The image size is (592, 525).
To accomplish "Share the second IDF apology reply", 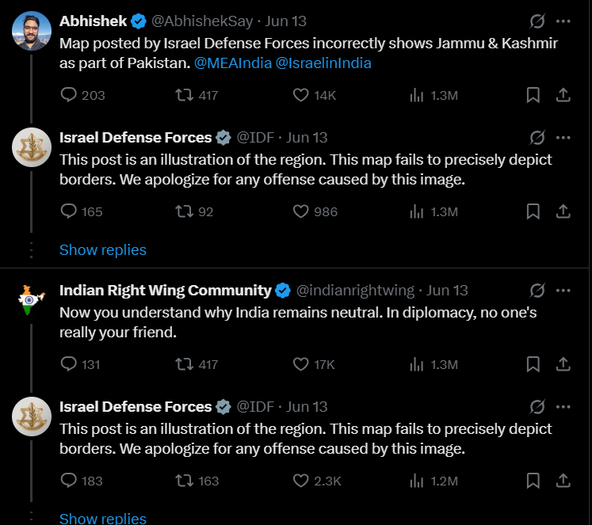I will (563, 481).
